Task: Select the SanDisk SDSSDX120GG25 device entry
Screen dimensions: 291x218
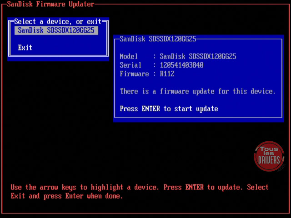Action: coord(56,30)
